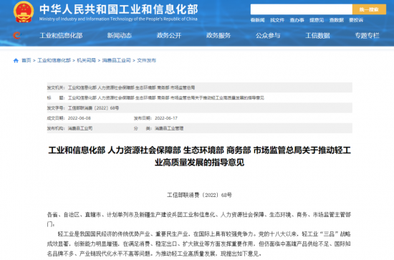The height and width of the screenshot is (260, 394).
Task: Click the 提意见 quick link
Action: click(317, 20)
